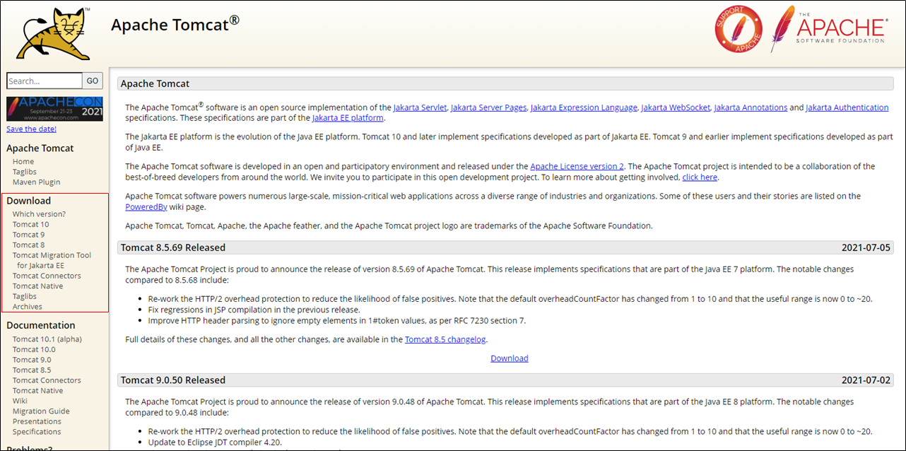Click the Apache Tomcat section header bar
The image size is (906, 451).
pos(505,83)
